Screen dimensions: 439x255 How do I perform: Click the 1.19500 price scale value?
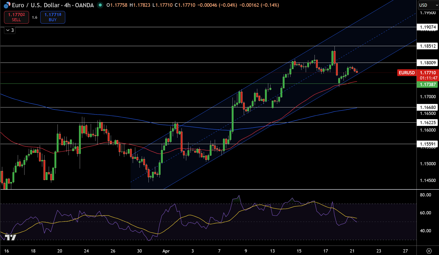(x=428, y=13)
